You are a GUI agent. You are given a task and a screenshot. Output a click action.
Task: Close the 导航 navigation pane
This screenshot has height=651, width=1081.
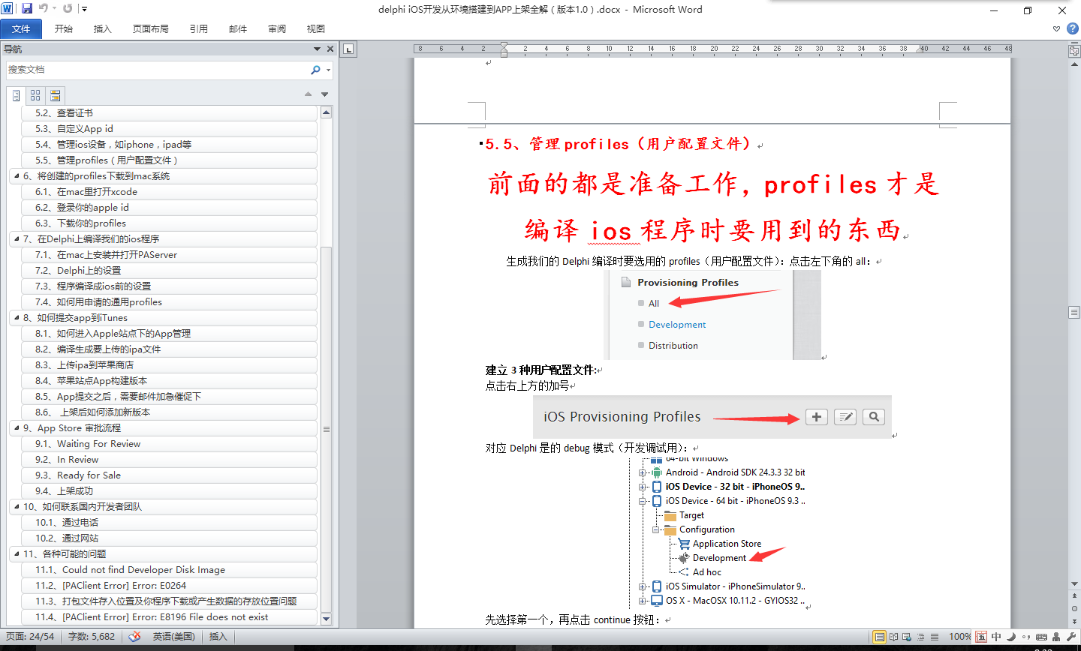click(330, 49)
